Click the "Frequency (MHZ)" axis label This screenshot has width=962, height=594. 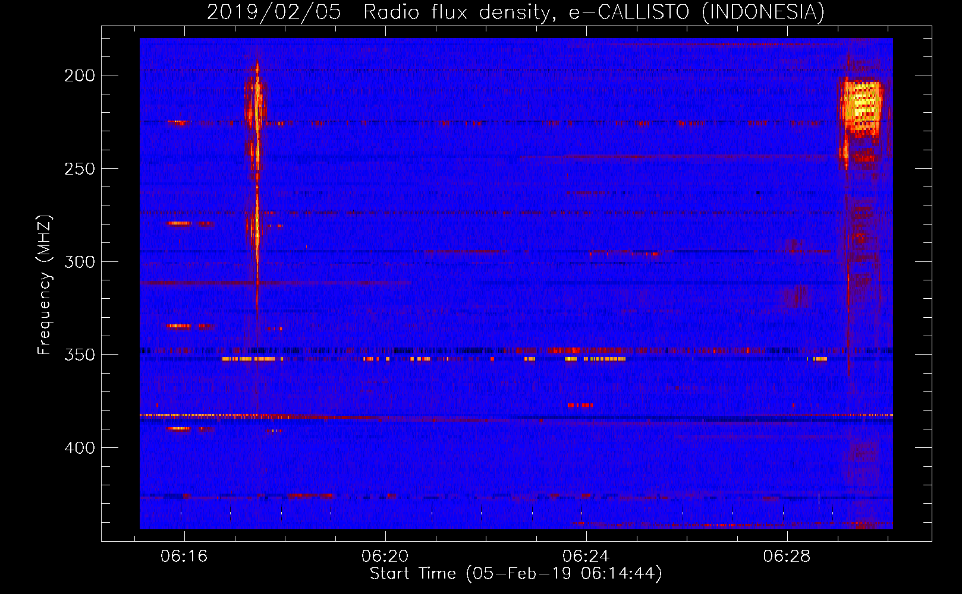(x=45, y=285)
